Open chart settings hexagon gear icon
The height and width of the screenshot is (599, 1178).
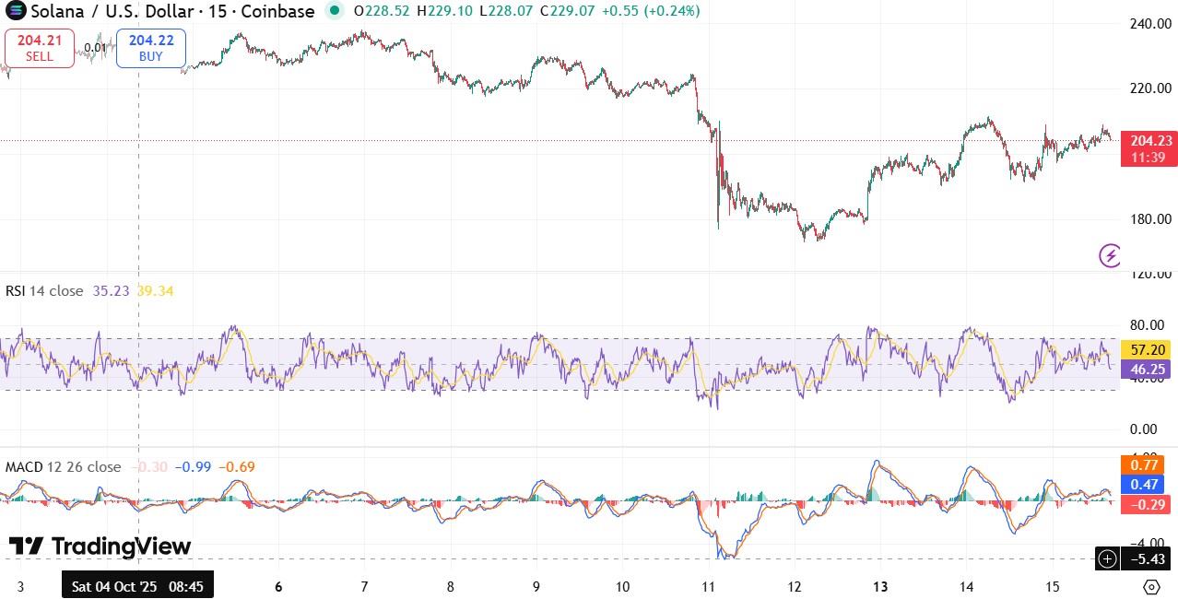point(1150,587)
